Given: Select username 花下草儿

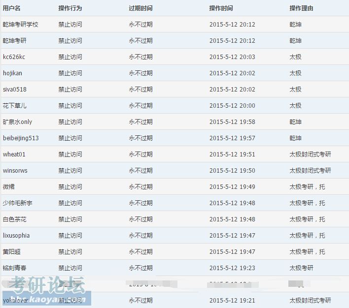Looking at the screenshot, I should pos(14,106).
